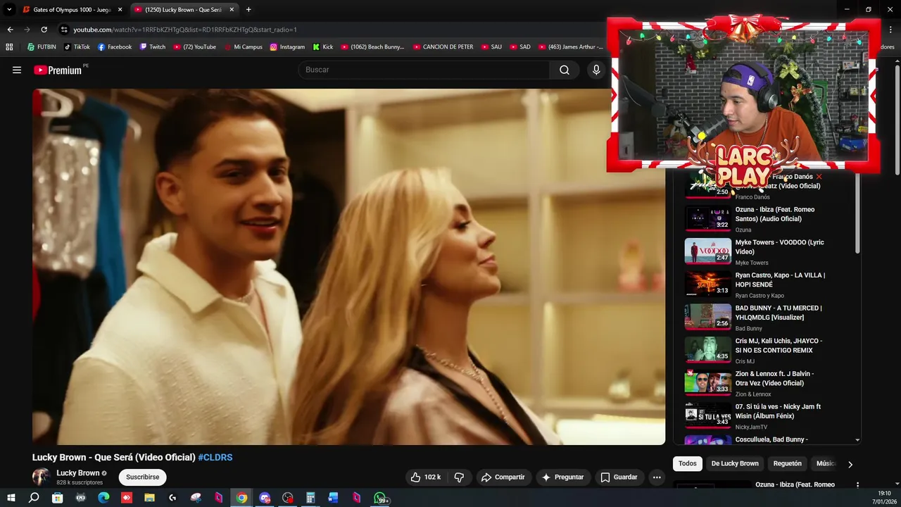Open a new tab with plus button
Image resolution: width=901 pixels, height=507 pixels.
coord(248,10)
